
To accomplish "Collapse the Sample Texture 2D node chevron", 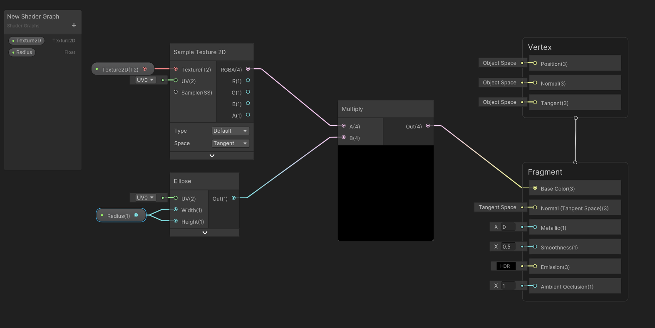I will [212, 155].
